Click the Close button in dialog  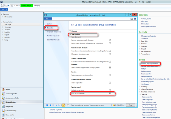(x=130, y=105)
